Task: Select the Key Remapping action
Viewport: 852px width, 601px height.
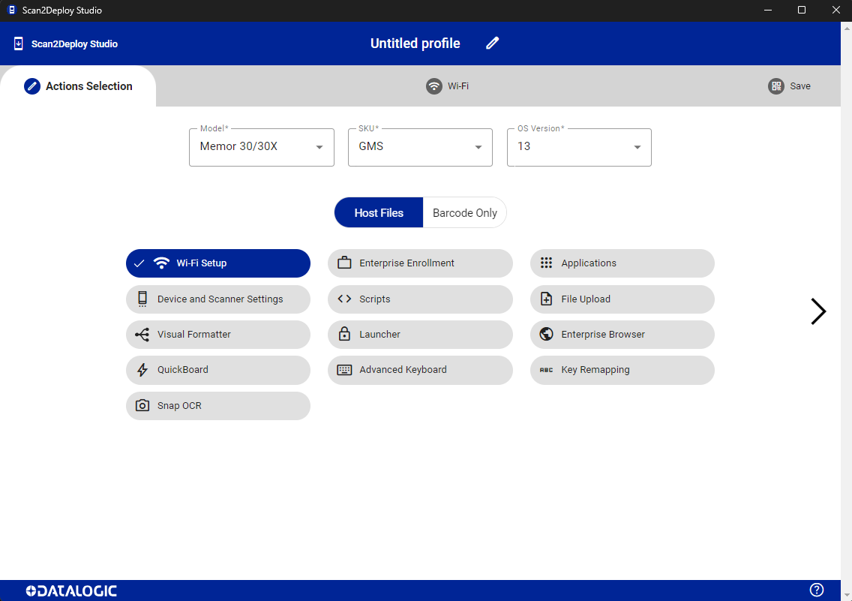Action: pos(622,370)
